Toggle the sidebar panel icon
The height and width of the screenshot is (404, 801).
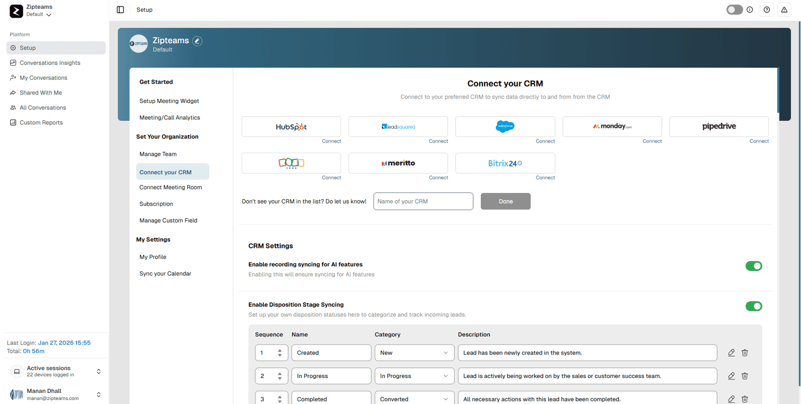pyautogui.click(x=120, y=10)
